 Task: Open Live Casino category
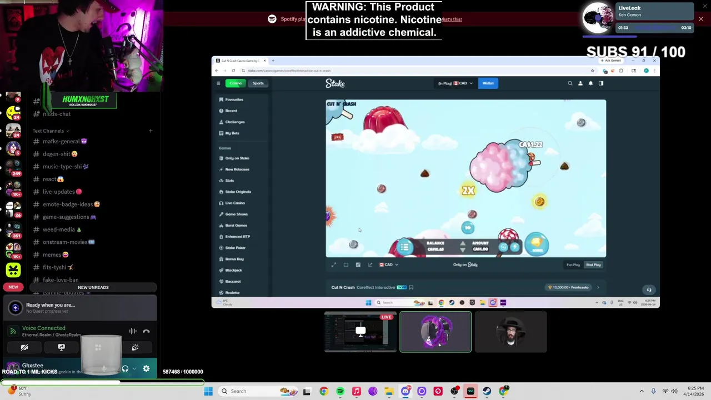pyautogui.click(x=232, y=203)
